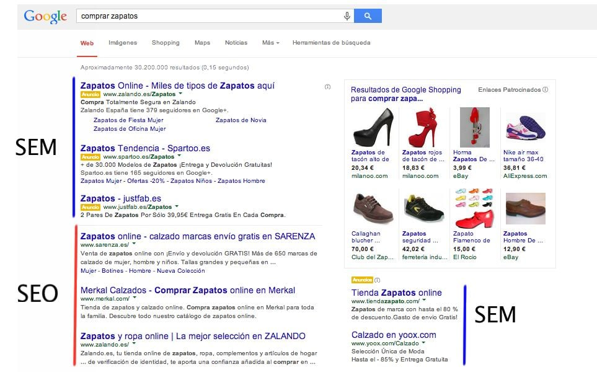Expand the Más dropdown menu
Viewport: 597px width, 385px height.
pyautogui.click(x=271, y=43)
